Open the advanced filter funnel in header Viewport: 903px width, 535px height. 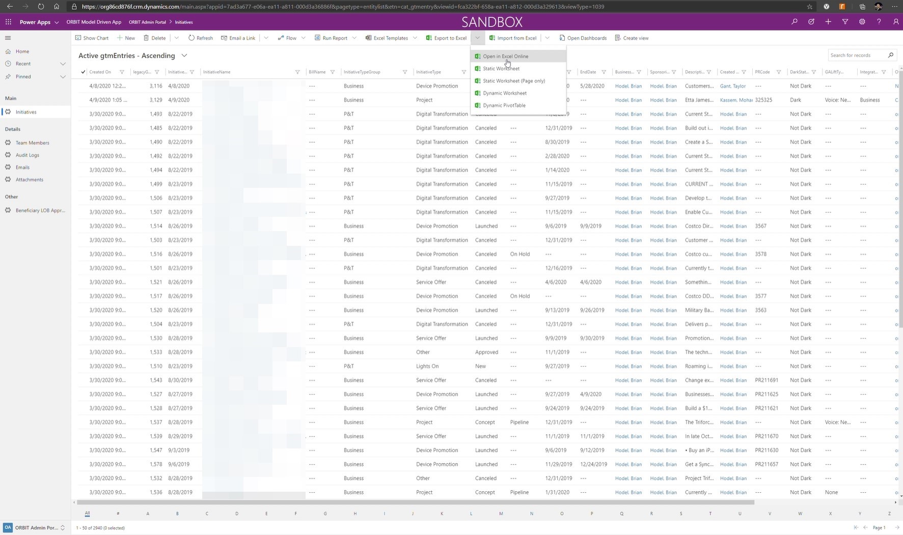pos(845,22)
